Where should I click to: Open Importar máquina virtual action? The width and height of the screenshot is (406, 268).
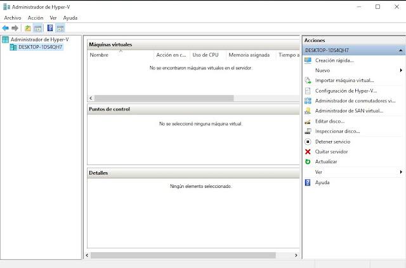tap(344, 81)
